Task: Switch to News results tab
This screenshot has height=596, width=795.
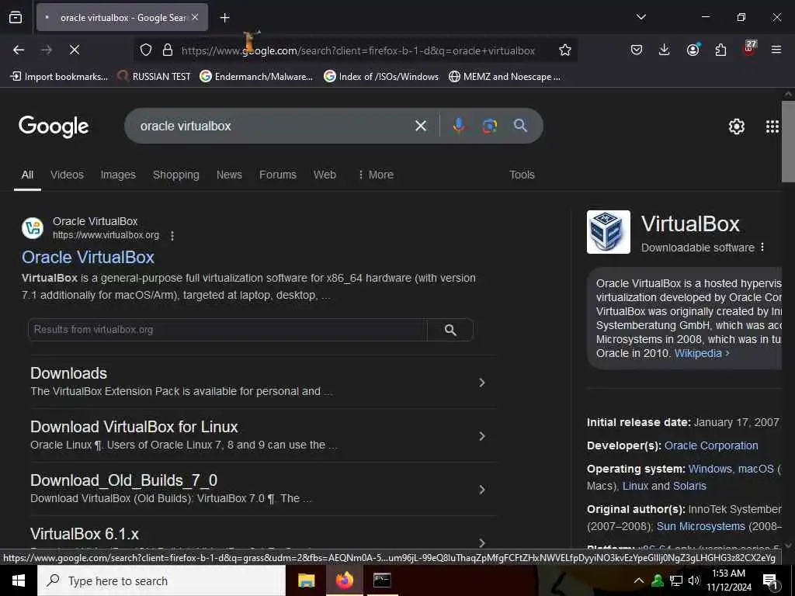Action: click(x=229, y=175)
